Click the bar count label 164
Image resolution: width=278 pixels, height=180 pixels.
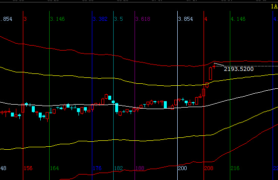coord(55,168)
